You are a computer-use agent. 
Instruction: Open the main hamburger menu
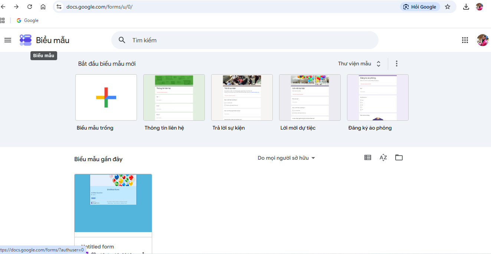pos(8,40)
